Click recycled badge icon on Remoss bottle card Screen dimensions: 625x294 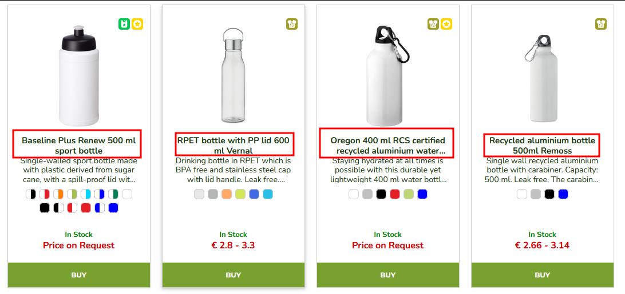click(x=601, y=24)
